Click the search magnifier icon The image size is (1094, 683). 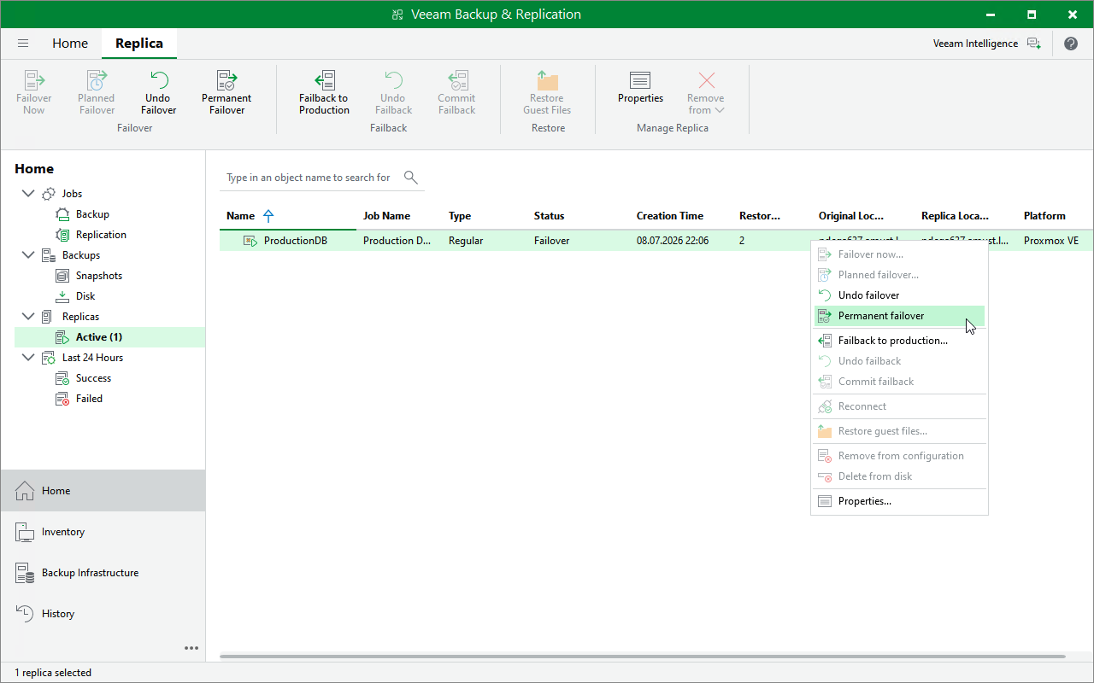(x=411, y=178)
